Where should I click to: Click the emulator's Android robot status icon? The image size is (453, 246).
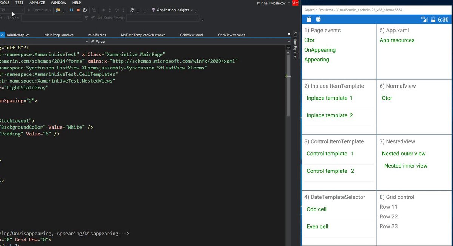318,19
